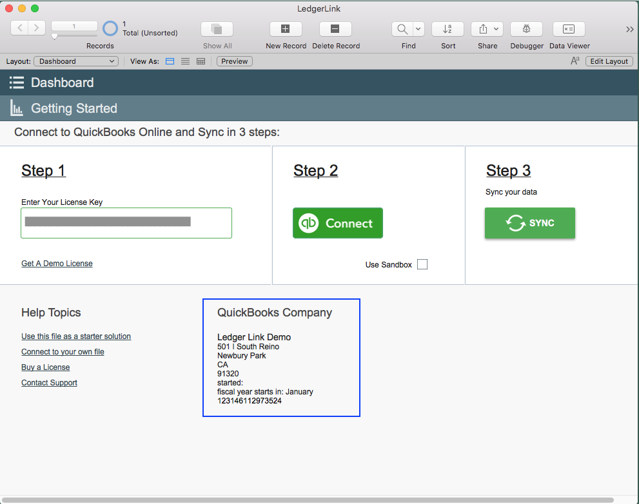Viewport: 639px width, 504px height.
Task: Open the Script Debugger
Action: (x=527, y=29)
